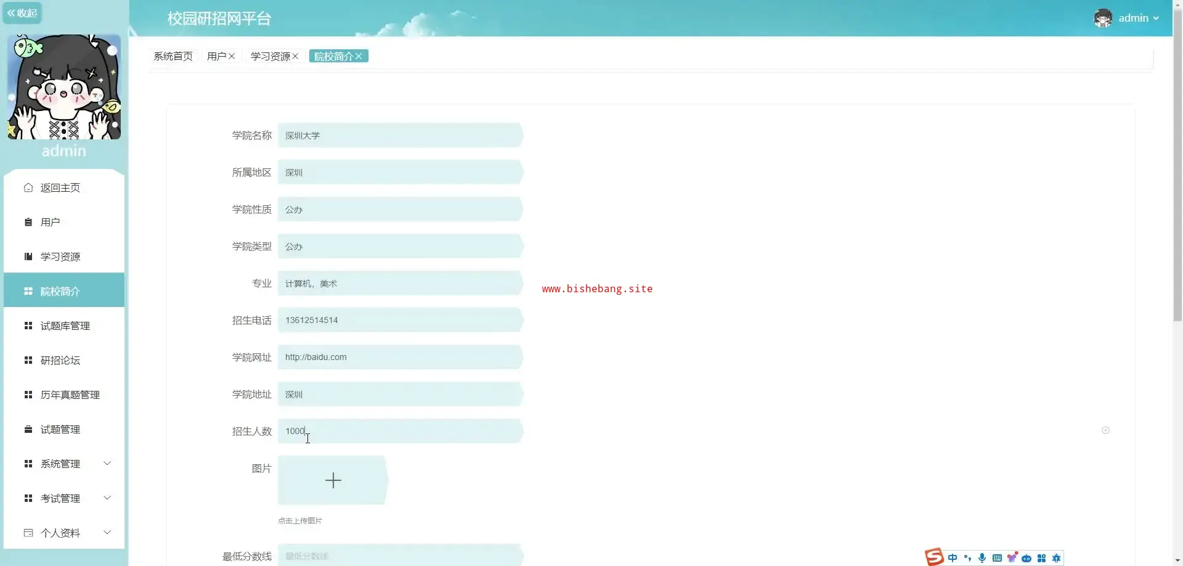The width and height of the screenshot is (1183, 566).
Task: Open the IME soft keyboard icon
Action: pos(997,558)
